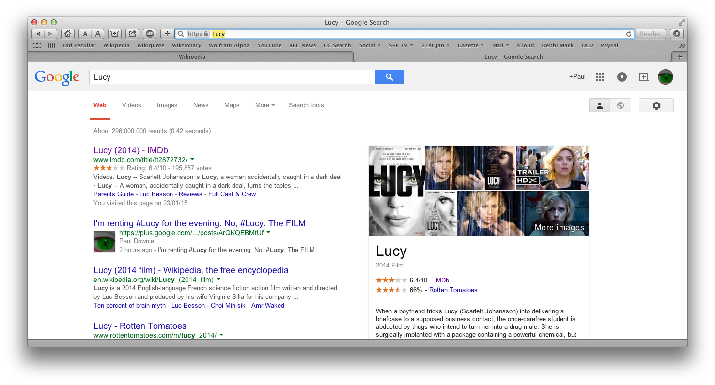Screen dimensions: 715x385
Task: Show private personal results toggle
Action: pyautogui.click(x=600, y=105)
